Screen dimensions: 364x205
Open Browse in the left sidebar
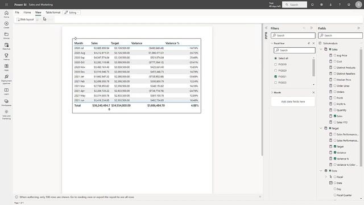pos(6,35)
